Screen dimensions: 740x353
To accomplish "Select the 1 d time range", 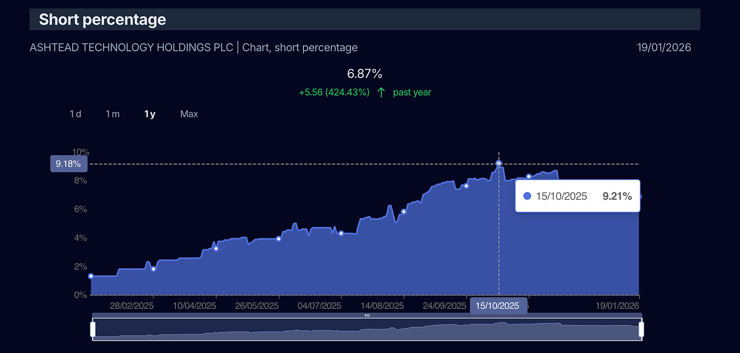I will click(75, 114).
